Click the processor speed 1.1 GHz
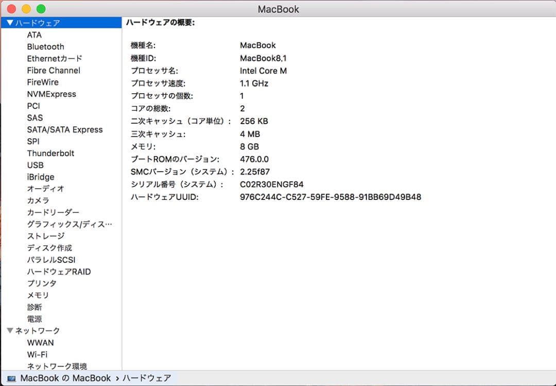Image resolution: width=556 pixels, height=386 pixels. click(254, 83)
